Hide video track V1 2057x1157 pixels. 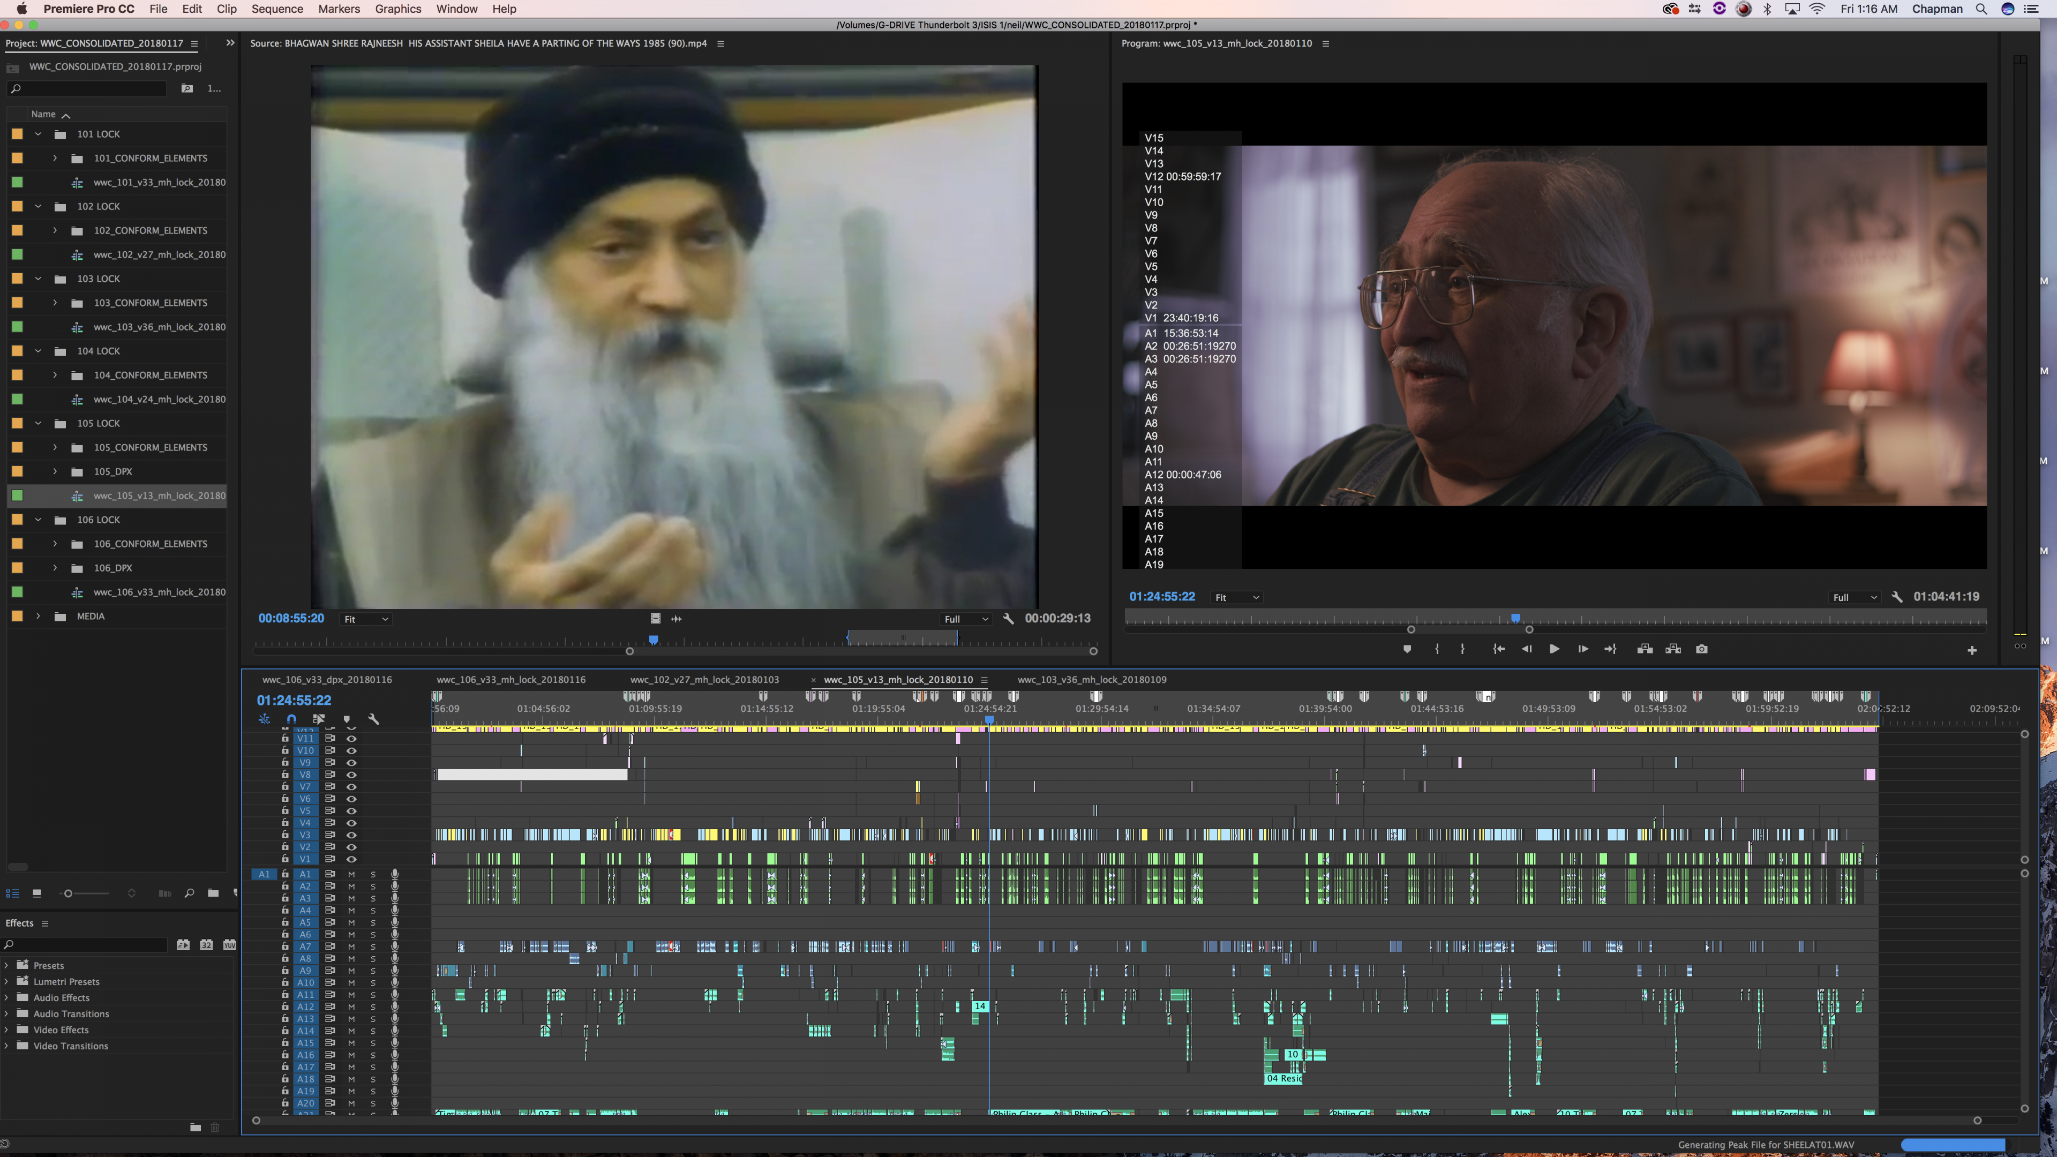(x=351, y=859)
